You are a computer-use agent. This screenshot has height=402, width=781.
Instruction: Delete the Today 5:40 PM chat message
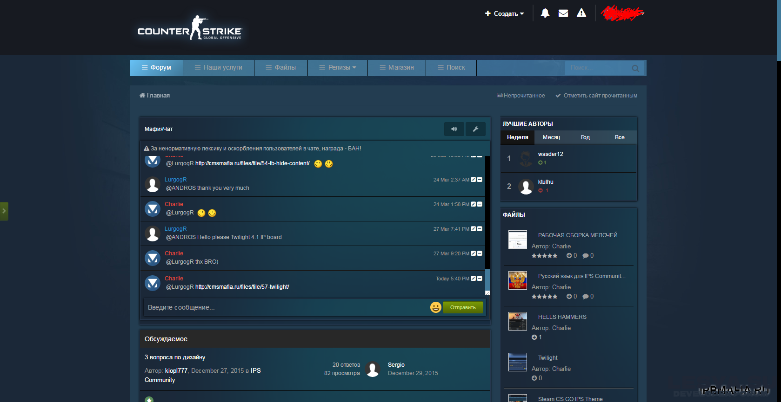(480, 279)
